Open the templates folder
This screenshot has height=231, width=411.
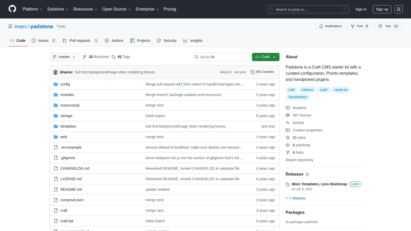(68, 126)
